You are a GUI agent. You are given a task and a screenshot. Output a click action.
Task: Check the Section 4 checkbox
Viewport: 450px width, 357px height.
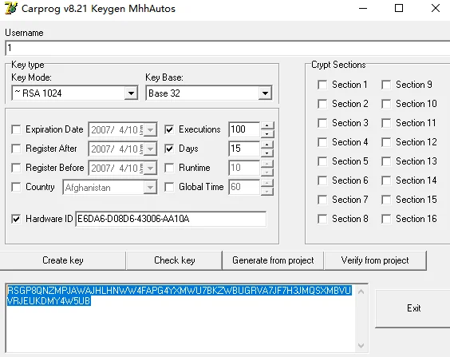click(x=322, y=142)
